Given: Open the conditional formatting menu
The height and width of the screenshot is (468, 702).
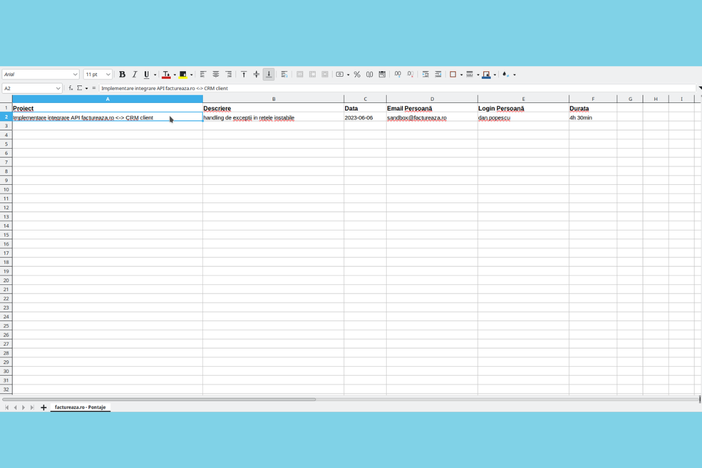Looking at the screenshot, I should (x=506, y=74).
